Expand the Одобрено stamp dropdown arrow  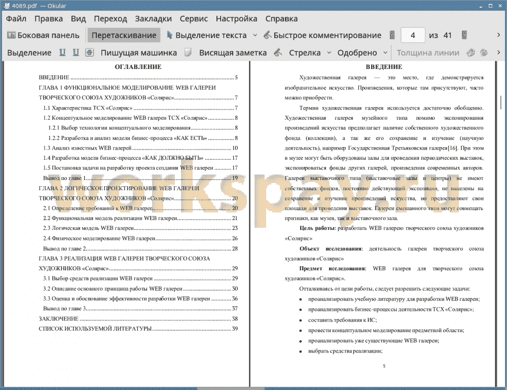tap(385, 53)
